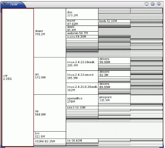Screen dimensions: 165x148
Task: Minimize the /usr window
Action: tap(147, 5)
